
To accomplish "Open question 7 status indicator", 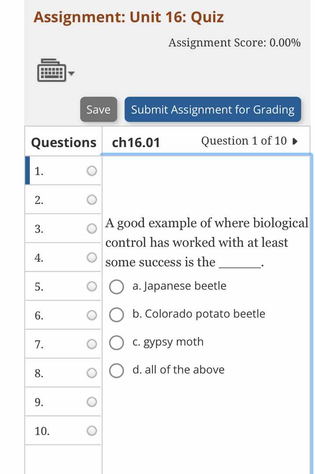I will coord(91,344).
